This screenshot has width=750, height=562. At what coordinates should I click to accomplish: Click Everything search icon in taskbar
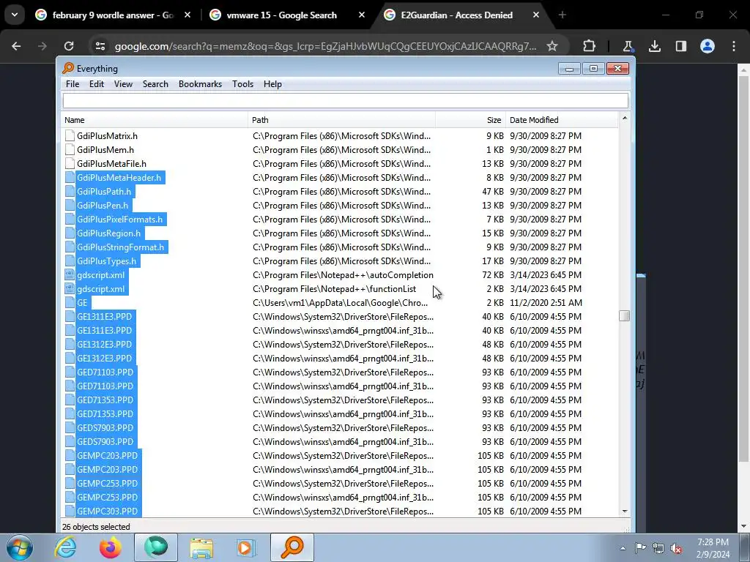coord(292,547)
